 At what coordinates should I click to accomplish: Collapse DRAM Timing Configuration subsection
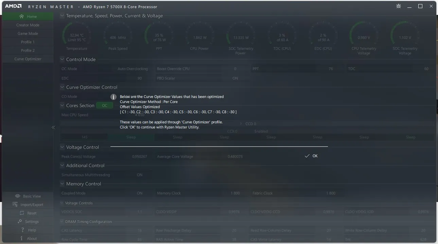point(62,222)
